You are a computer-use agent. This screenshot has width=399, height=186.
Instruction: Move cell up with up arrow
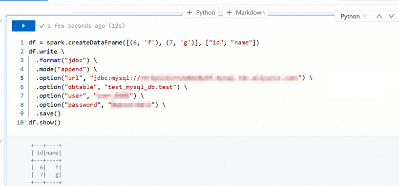(379, 16)
